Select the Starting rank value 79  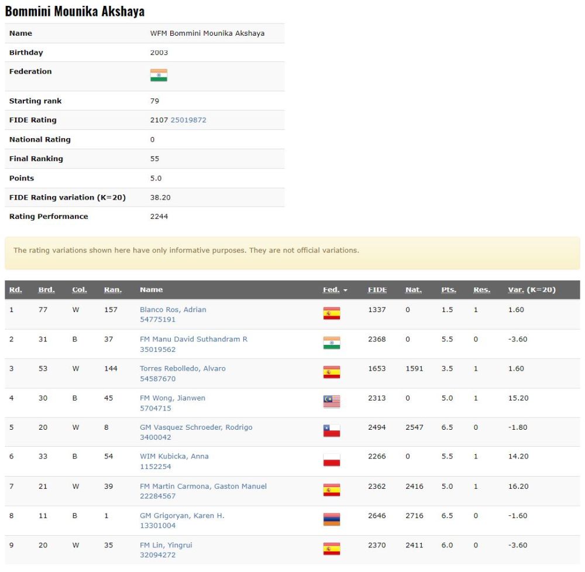tap(155, 101)
